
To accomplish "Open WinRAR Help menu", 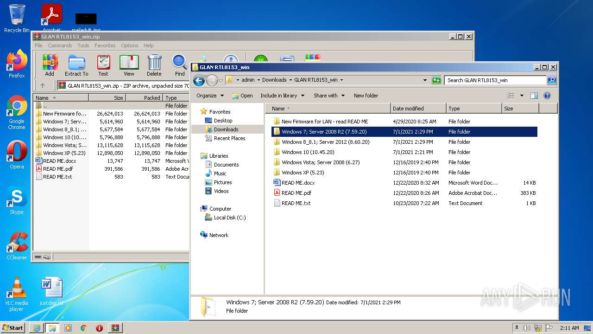I will [148, 45].
